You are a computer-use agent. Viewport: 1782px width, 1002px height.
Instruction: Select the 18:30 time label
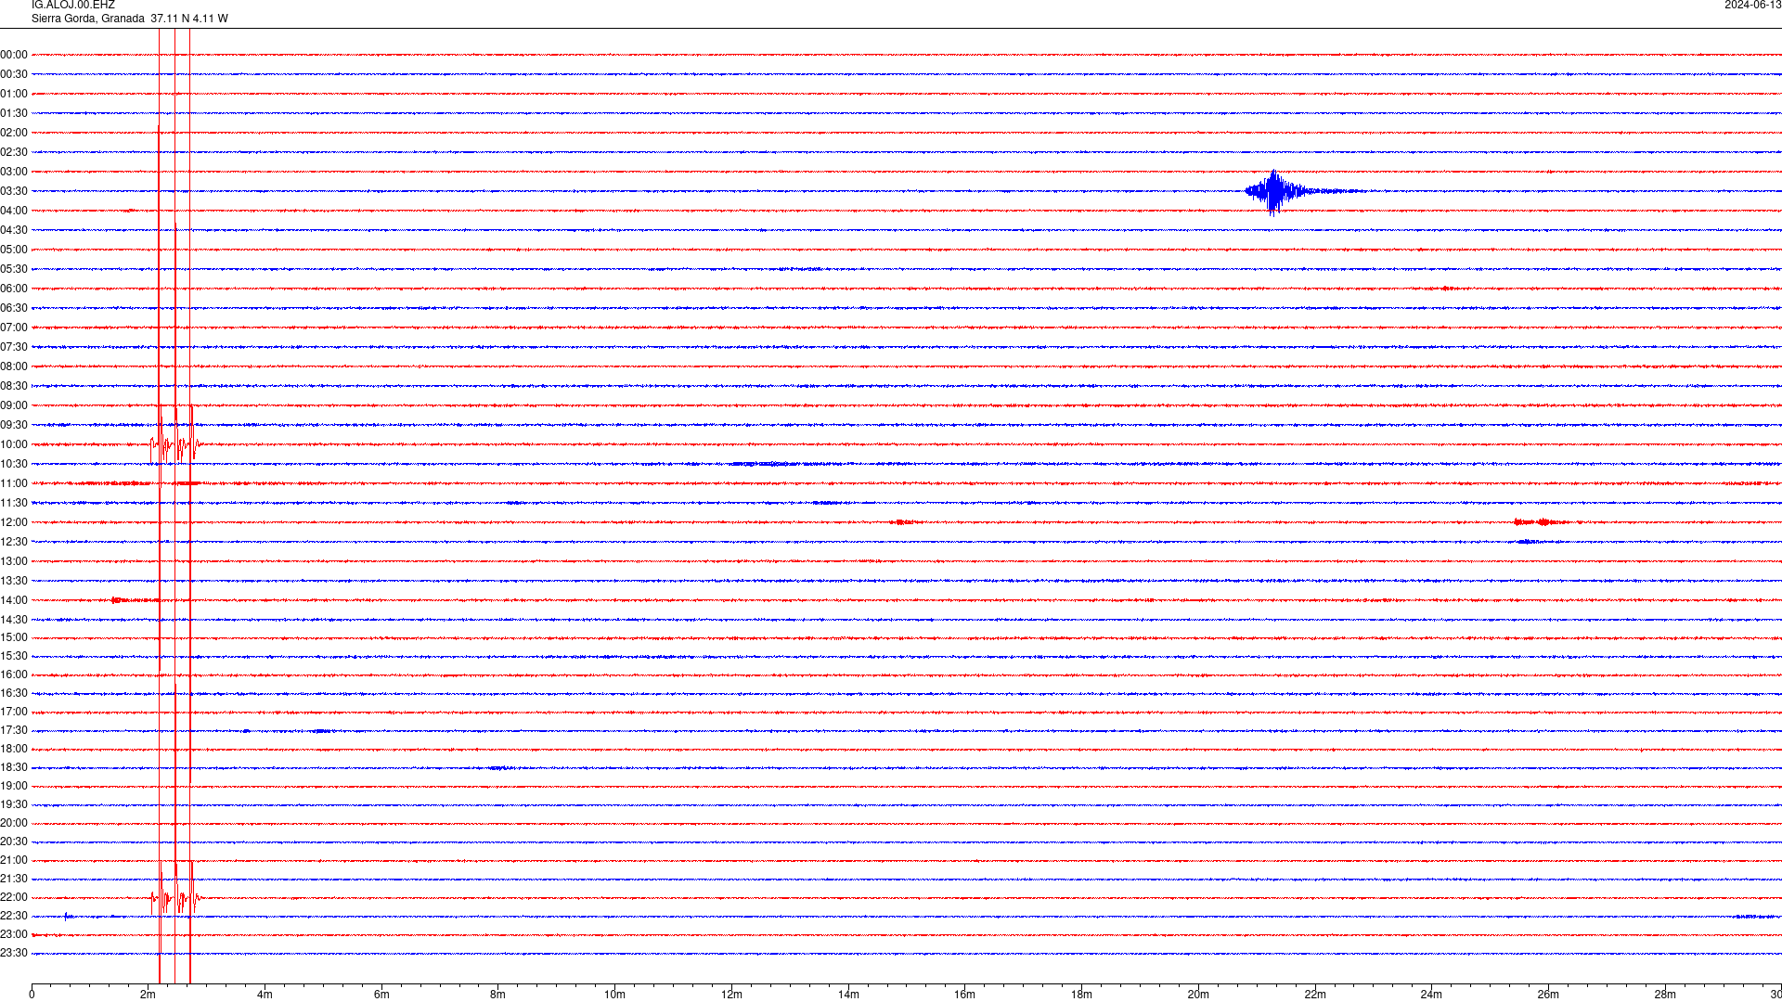14,767
